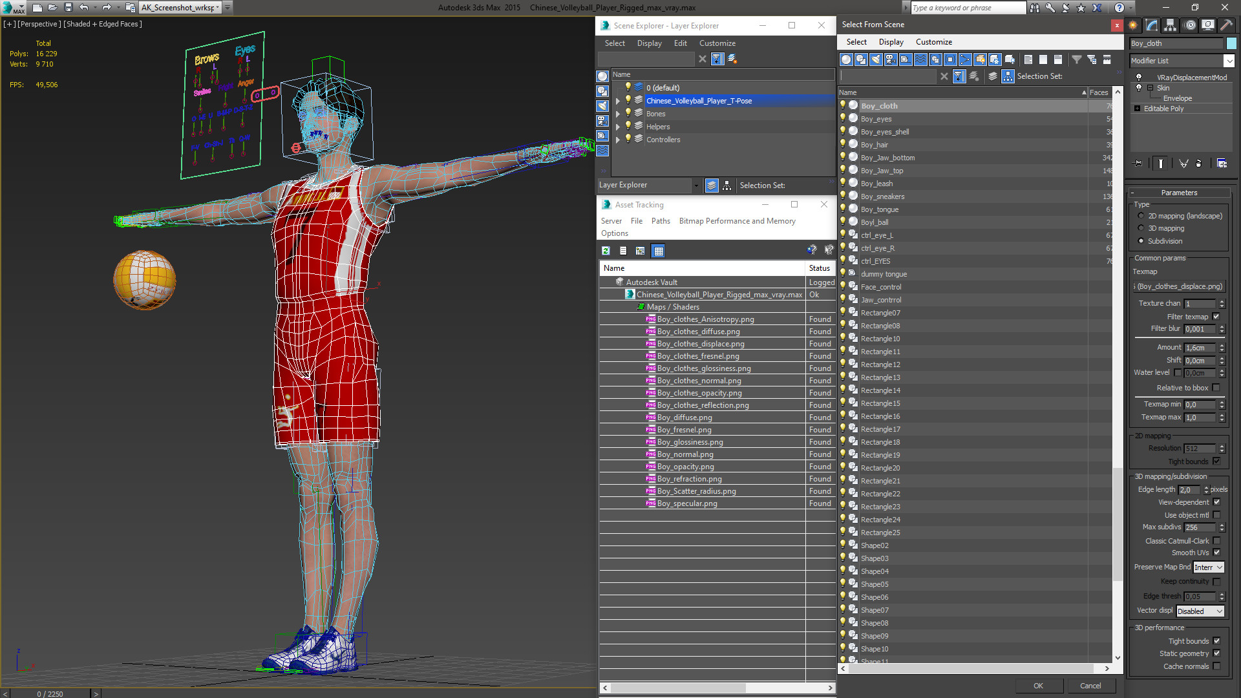Open Preserve Map Bnd dropdown
1241x698 pixels.
(1209, 567)
